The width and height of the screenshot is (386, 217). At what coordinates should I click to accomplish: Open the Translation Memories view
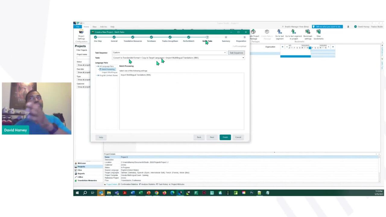tap(87, 181)
